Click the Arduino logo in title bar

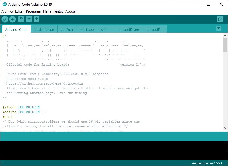pyautogui.click(x=5, y=4)
